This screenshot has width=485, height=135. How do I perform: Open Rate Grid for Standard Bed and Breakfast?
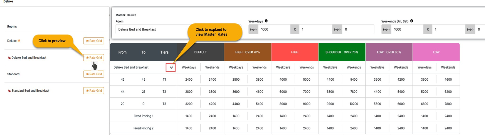(x=94, y=91)
